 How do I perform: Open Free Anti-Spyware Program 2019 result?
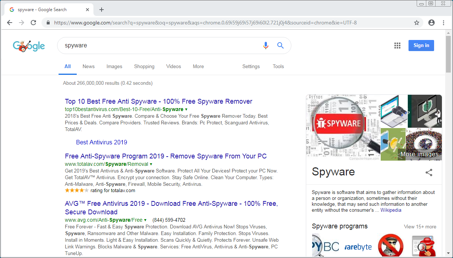166,156
